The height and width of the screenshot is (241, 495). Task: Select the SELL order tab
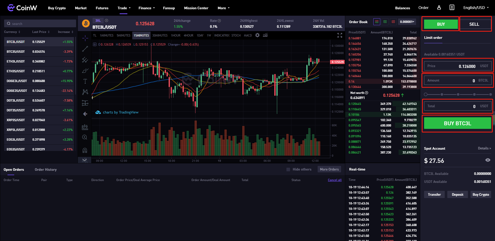pyautogui.click(x=474, y=24)
